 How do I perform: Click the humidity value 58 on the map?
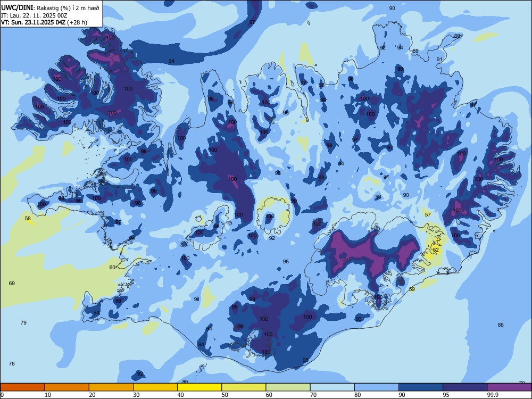tap(28, 219)
